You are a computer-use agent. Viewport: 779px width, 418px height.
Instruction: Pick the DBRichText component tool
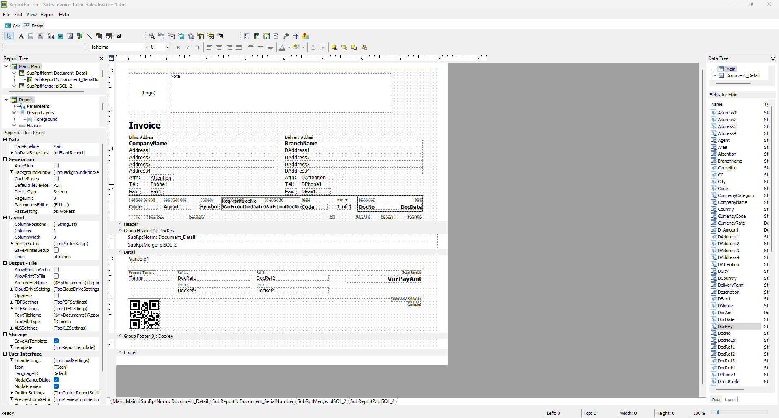pyautogui.click(x=171, y=36)
